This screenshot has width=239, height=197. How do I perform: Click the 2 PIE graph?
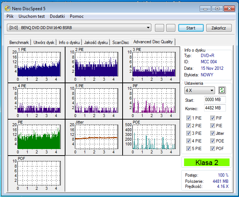[94, 65]
